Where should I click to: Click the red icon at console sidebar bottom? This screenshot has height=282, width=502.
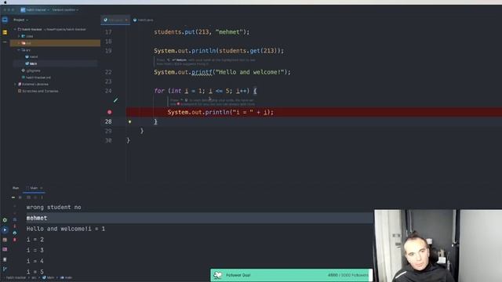15,239
